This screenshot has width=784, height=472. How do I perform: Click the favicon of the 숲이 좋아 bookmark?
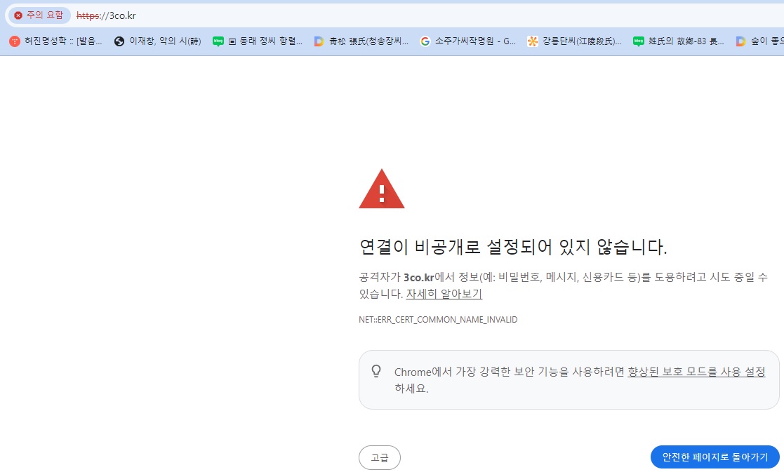pos(740,41)
